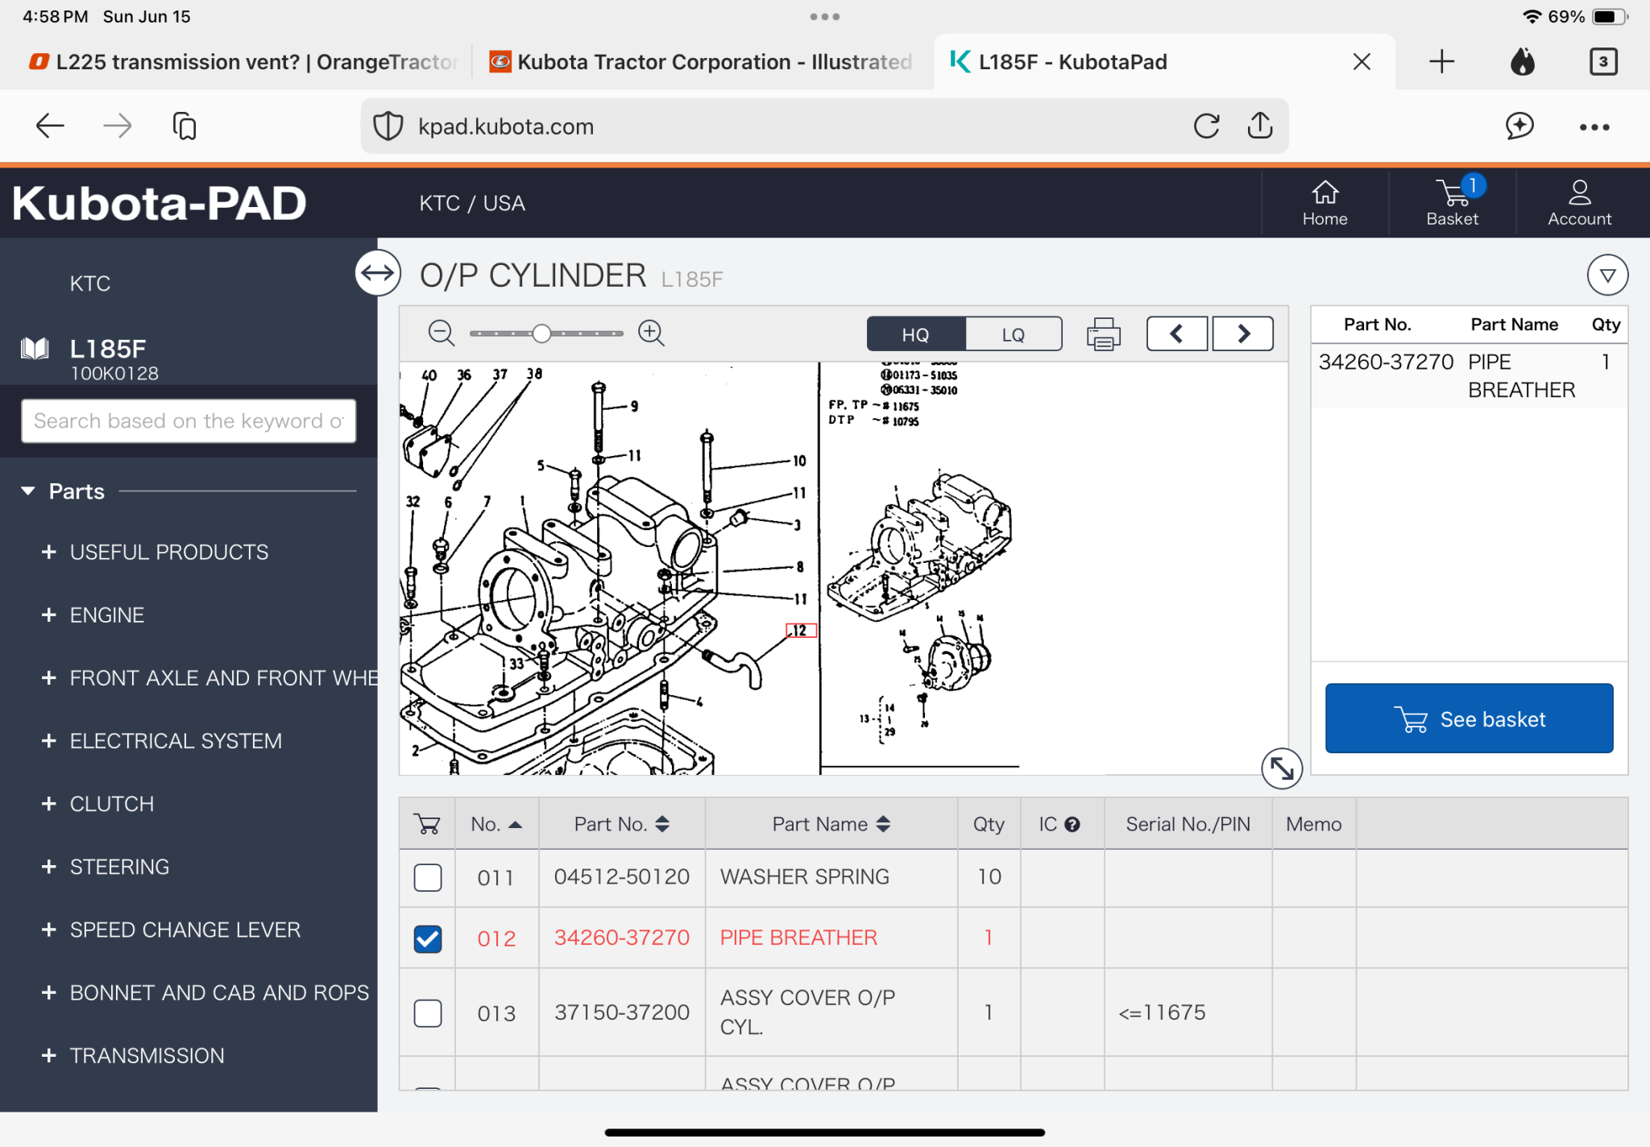Open the Basket in the header

pyautogui.click(x=1452, y=203)
